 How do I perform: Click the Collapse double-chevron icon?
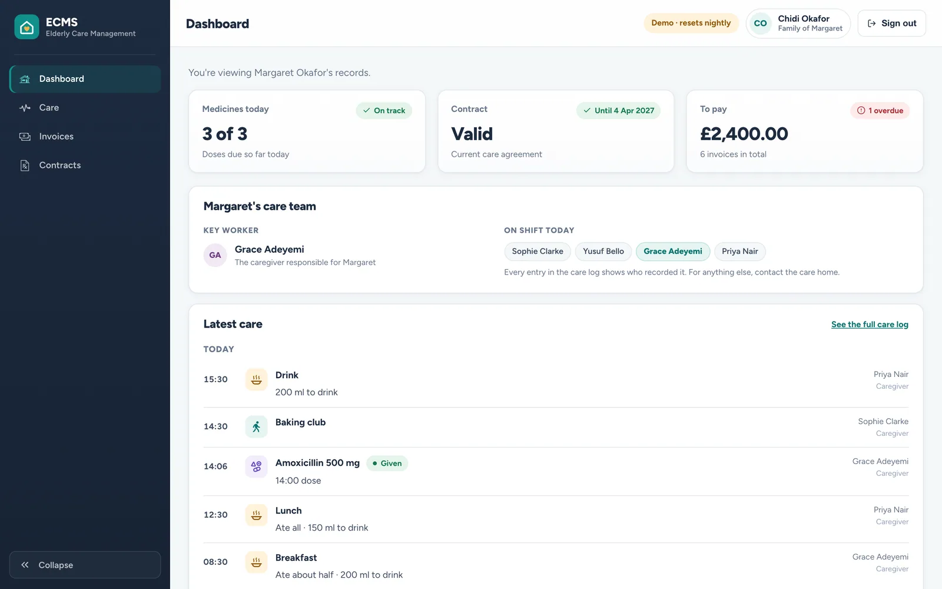pos(25,565)
